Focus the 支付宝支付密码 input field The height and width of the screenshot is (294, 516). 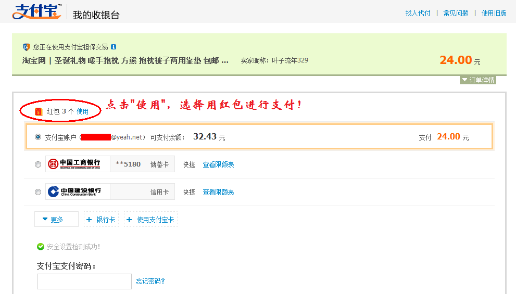coord(84,282)
